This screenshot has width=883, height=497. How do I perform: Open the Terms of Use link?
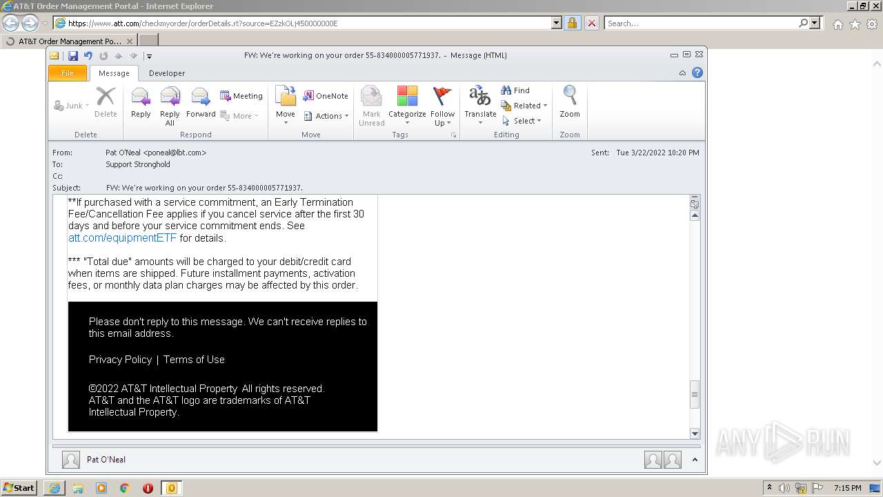pyautogui.click(x=194, y=360)
